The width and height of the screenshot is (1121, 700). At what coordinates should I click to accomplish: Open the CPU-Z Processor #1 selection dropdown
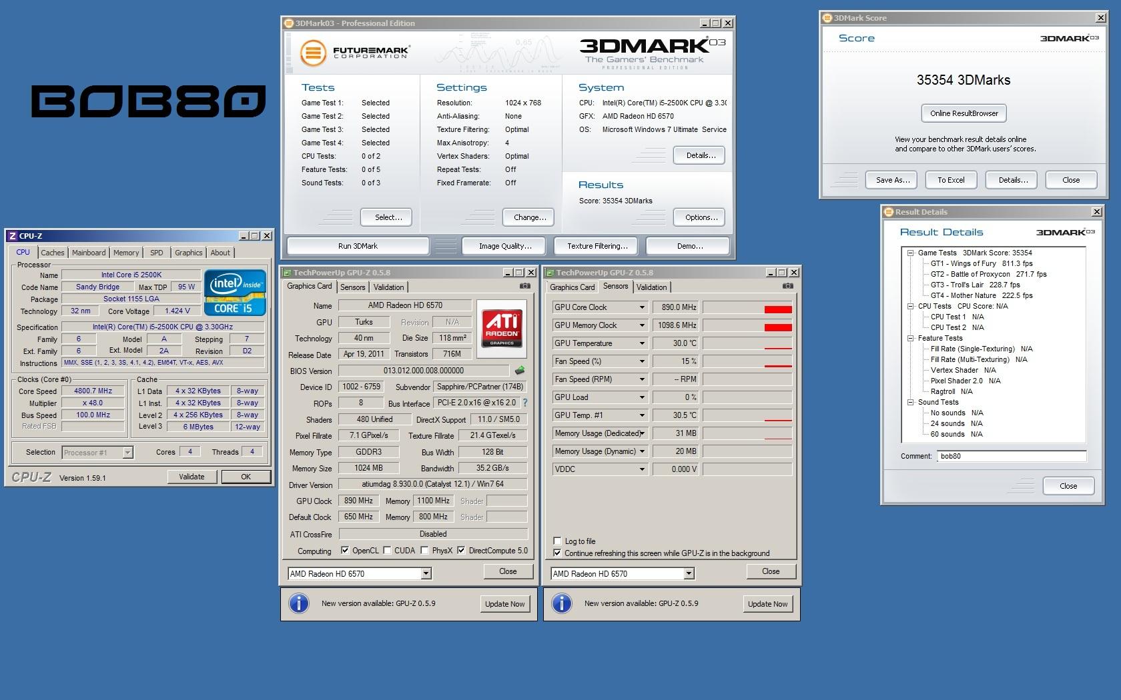coord(127,453)
